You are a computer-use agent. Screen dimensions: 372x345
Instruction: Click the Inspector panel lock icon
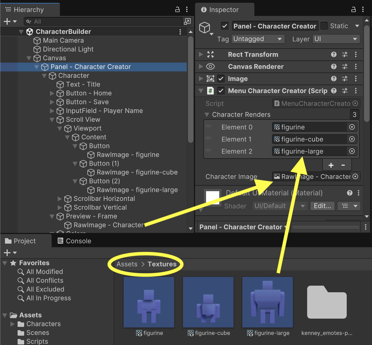[x=354, y=10]
